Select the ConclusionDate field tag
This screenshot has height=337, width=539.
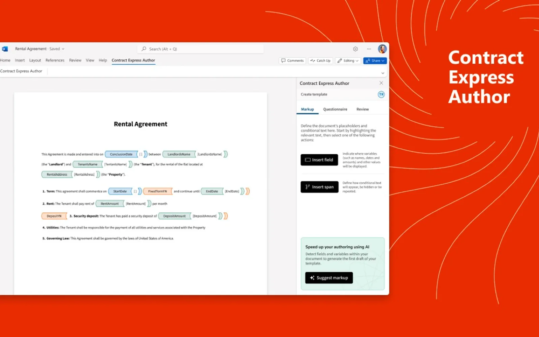tap(121, 154)
